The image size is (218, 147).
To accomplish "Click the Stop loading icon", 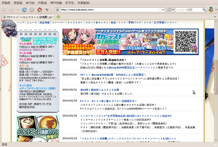I will click(32, 10).
